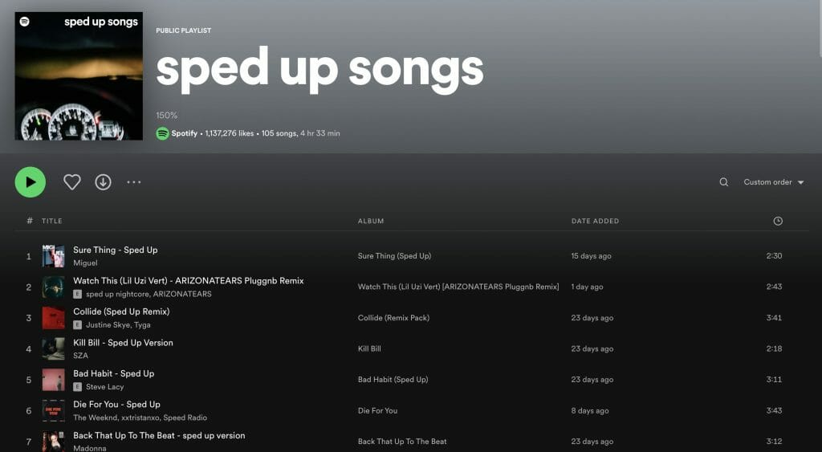Select Sure Thing - Sped Up track

tap(116, 250)
